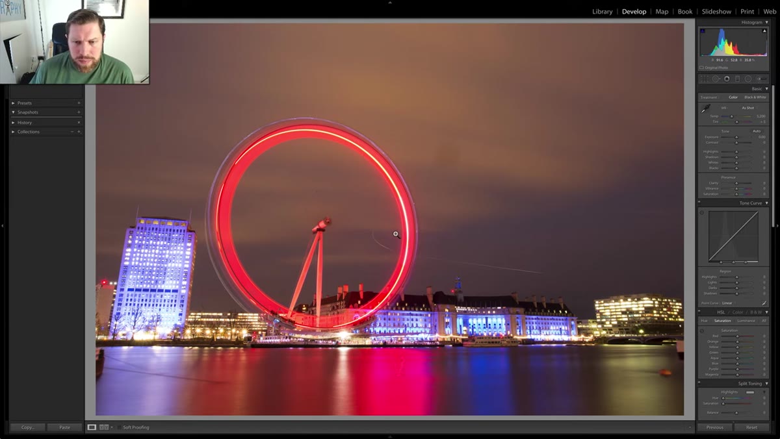Clear History with the X icon
The width and height of the screenshot is (780, 439).
(79, 122)
